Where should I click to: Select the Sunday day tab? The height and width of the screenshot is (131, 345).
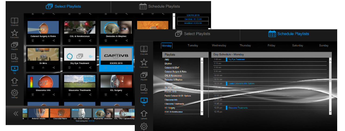click(324, 46)
